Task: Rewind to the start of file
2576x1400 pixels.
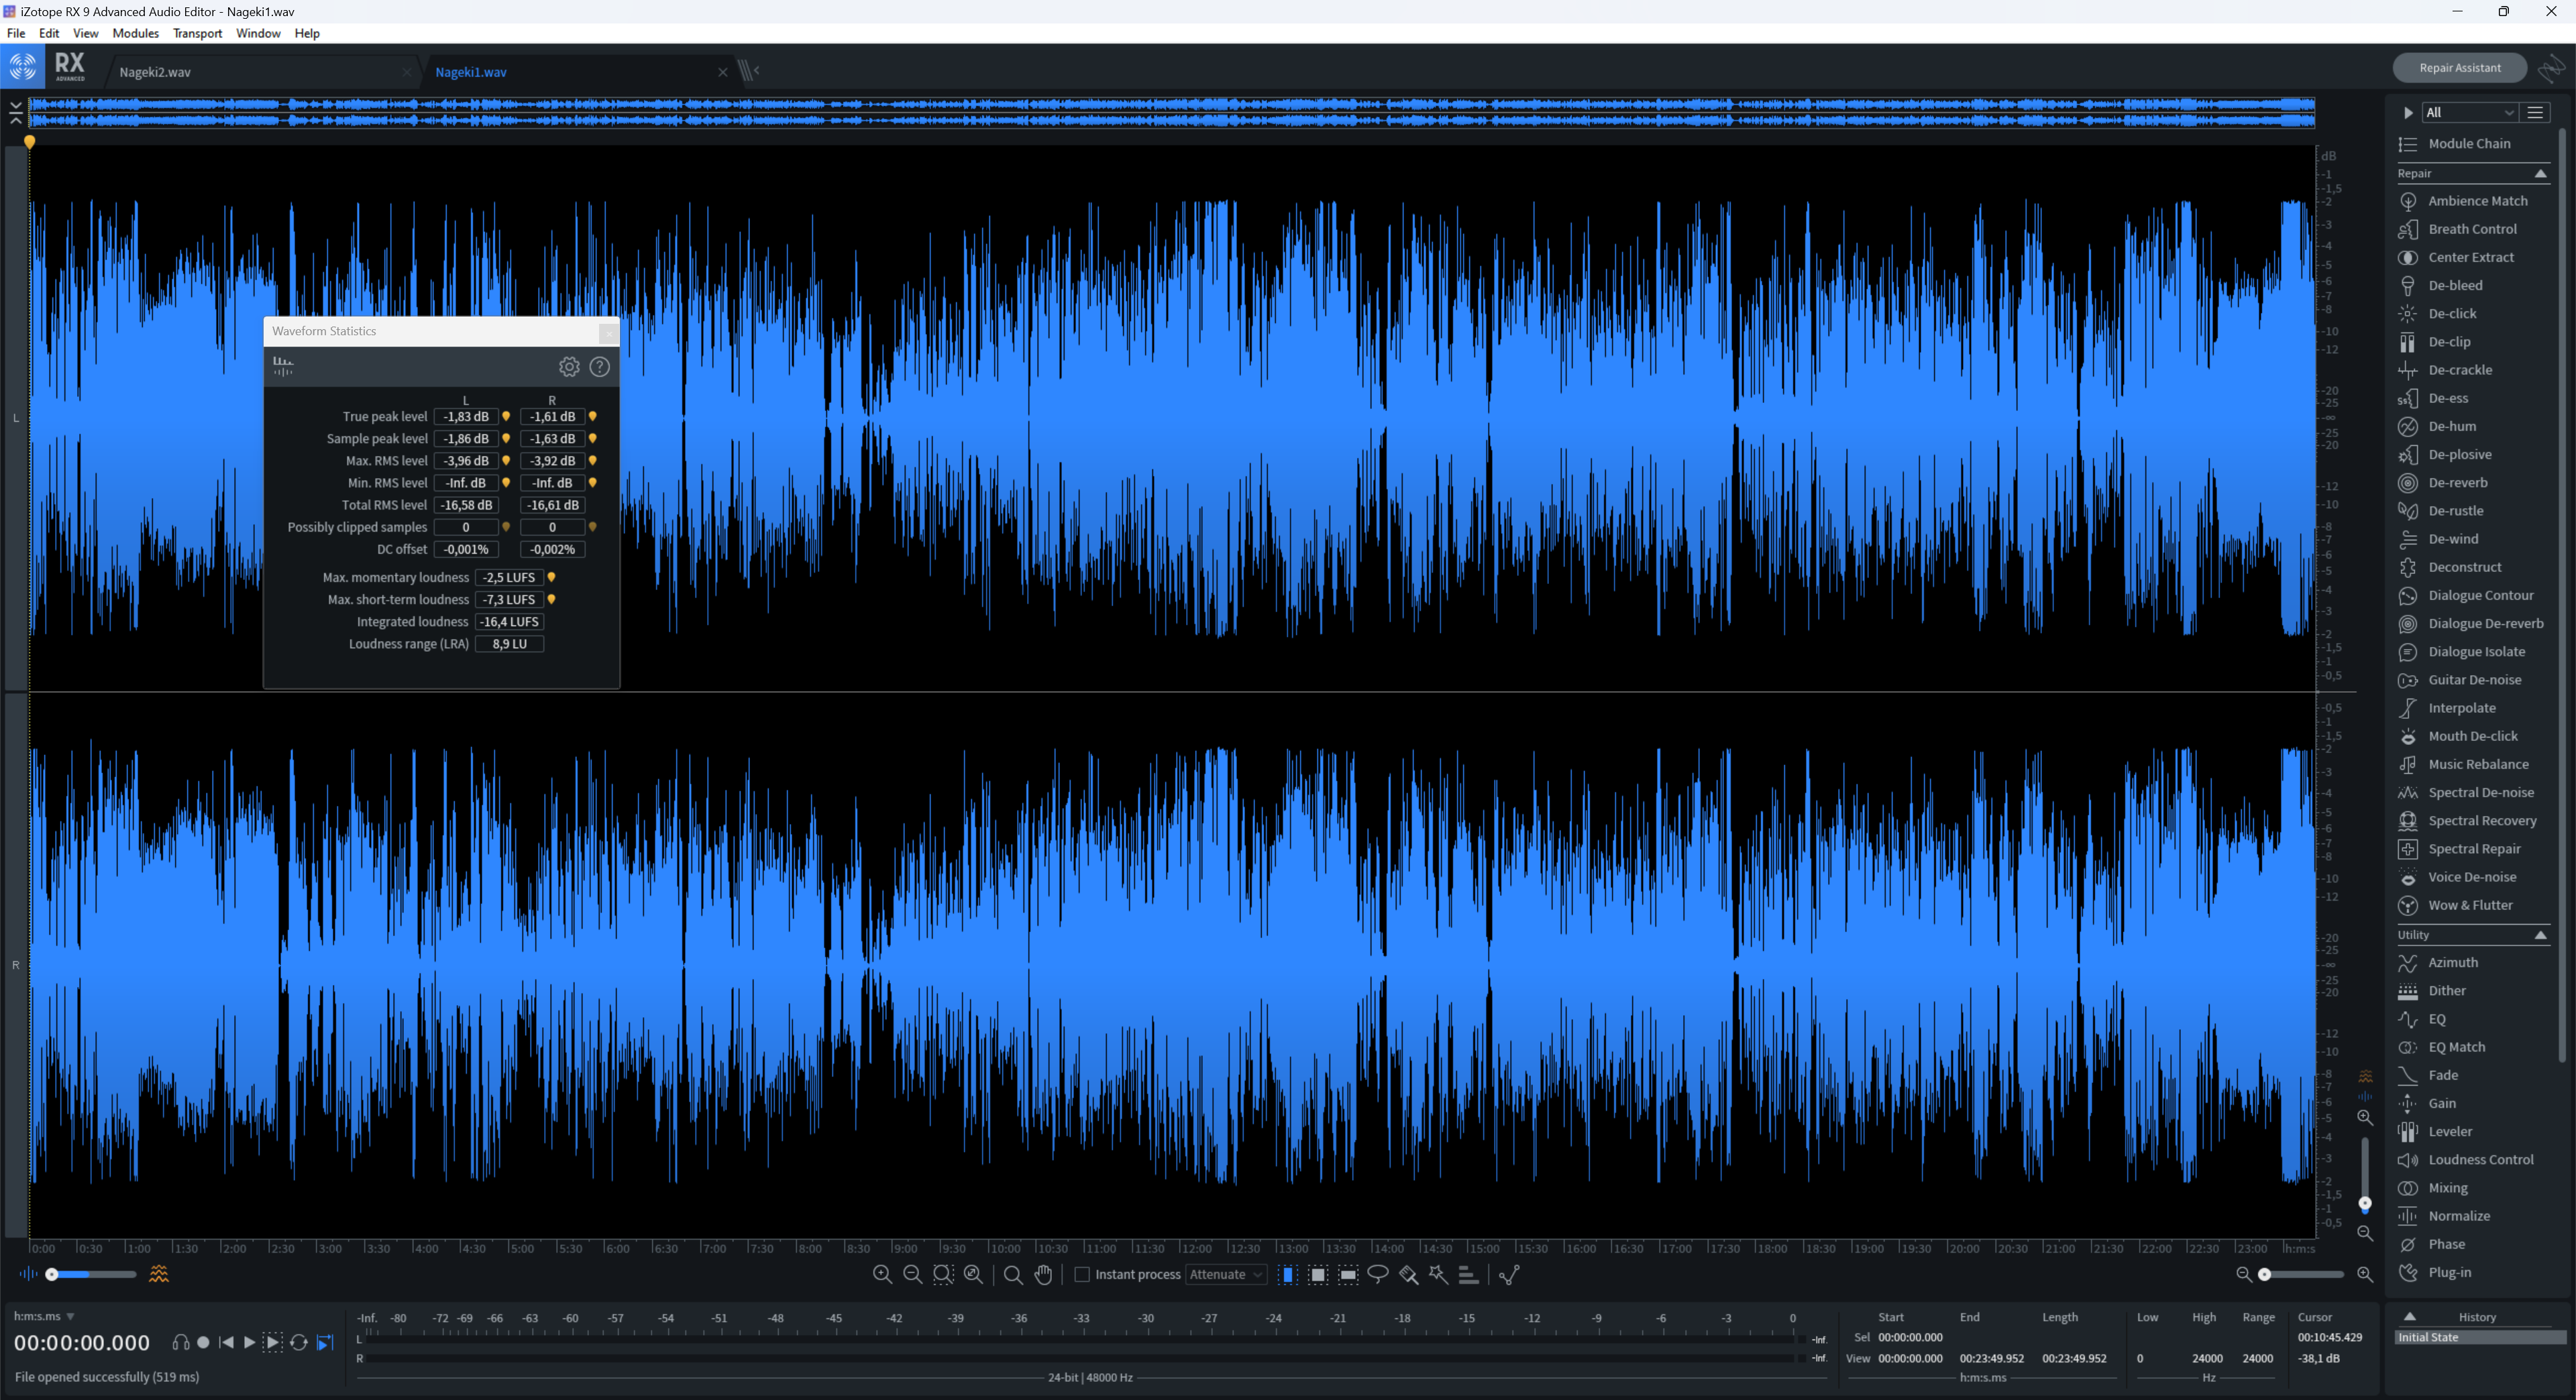Action: point(227,1343)
